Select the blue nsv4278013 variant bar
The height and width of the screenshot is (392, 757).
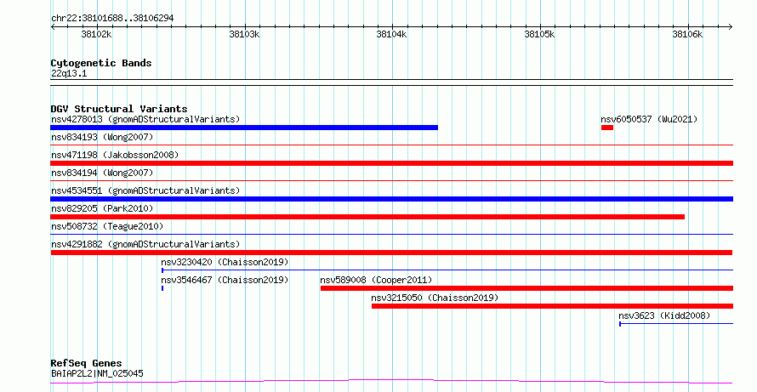pos(244,128)
